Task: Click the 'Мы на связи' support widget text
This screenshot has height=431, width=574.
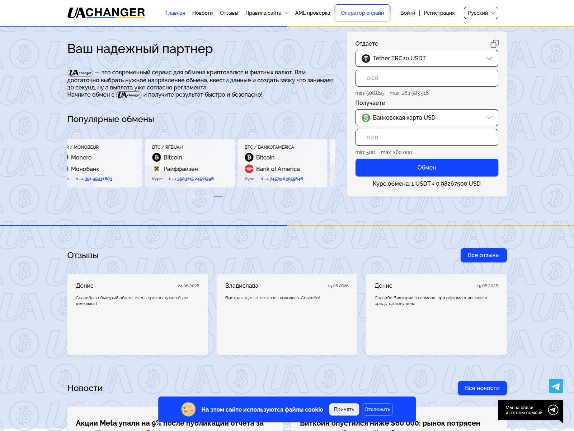Action: (x=524, y=410)
